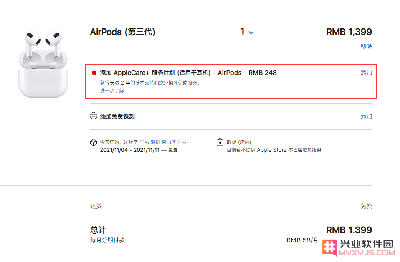Click the 总计 total label
Image resolution: width=400 pixels, height=262 pixels.
point(98,230)
